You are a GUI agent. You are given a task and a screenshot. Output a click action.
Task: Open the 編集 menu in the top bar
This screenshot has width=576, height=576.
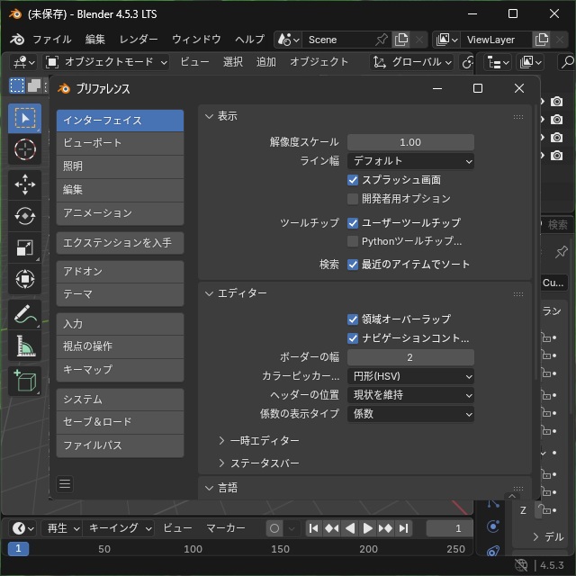coord(95,40)
